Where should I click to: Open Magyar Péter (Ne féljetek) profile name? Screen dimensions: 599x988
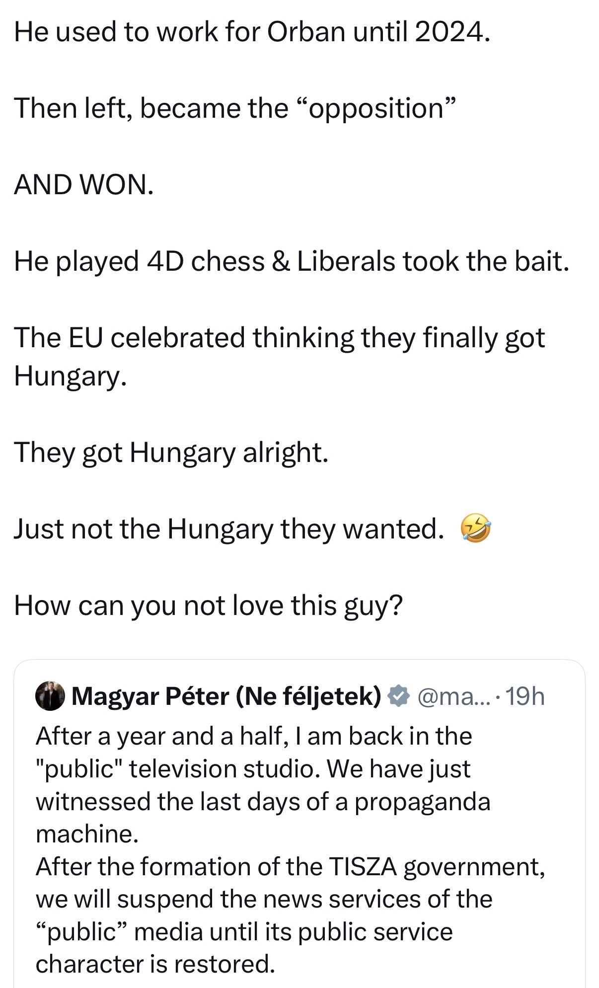pyautogui.click(x=226, y=696)
